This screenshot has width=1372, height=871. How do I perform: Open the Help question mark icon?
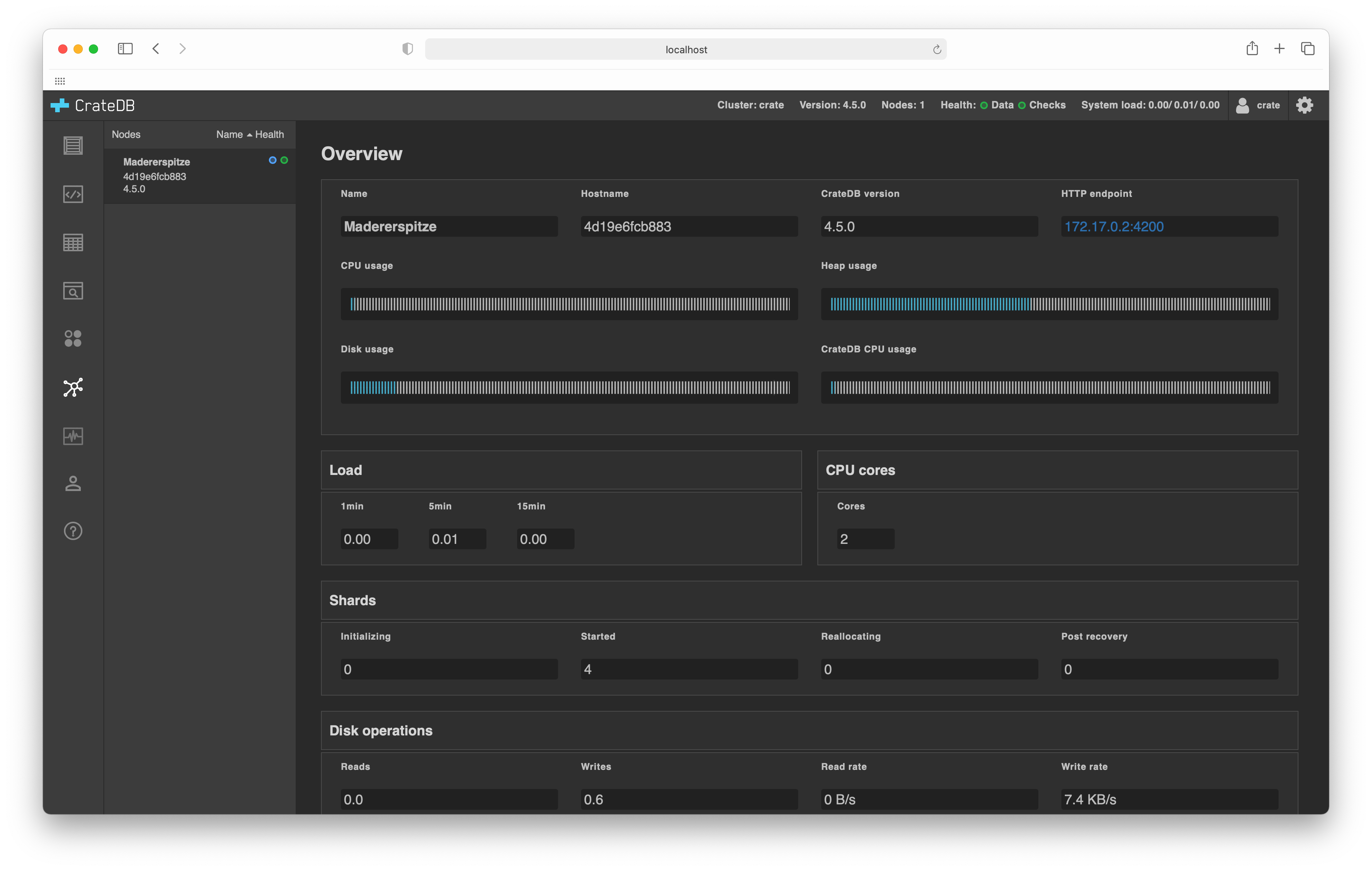pos(73,532)
